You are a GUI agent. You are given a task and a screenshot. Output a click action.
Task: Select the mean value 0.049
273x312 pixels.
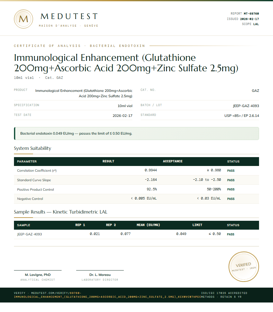[181, 234]
